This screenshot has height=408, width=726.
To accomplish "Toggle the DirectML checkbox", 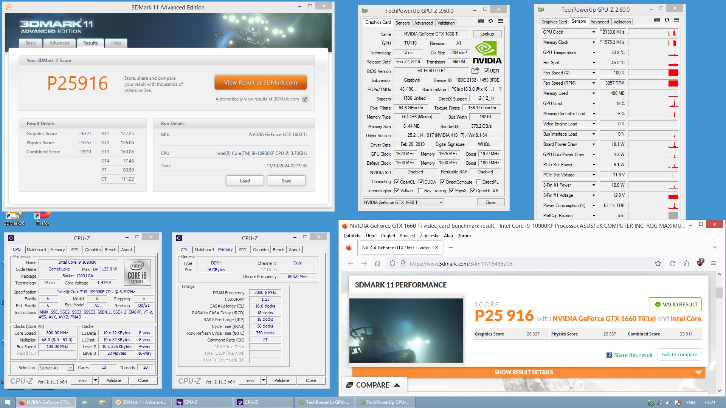I will pyautogui.click(x=479, y=182).
